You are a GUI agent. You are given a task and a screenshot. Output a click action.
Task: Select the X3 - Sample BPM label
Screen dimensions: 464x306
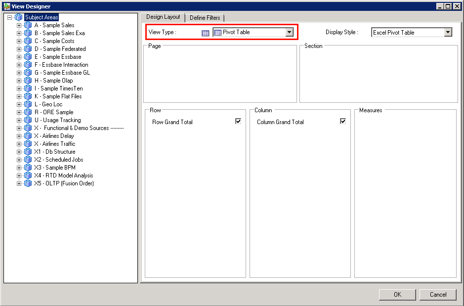coord(55,168)
